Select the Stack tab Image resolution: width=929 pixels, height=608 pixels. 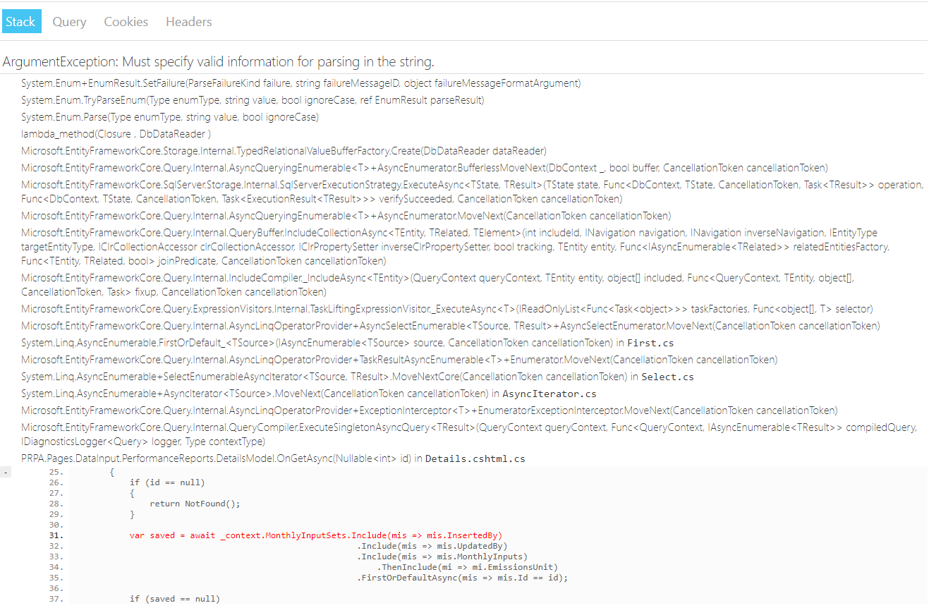[x=20, y=21]
